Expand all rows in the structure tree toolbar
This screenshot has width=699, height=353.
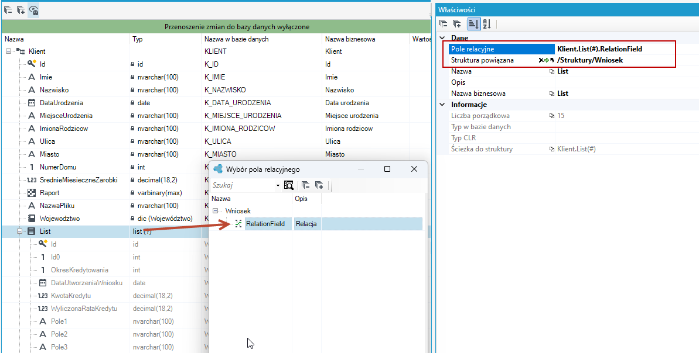[x=21, y=10]
